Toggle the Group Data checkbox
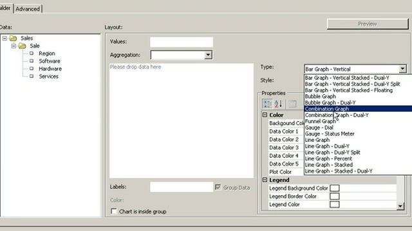The image size is (412, 231). click(x=218, y=187)
